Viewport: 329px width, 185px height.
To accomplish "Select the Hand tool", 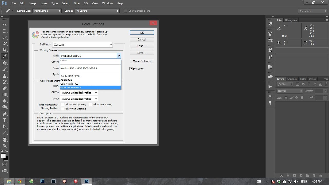I will click(x=5, y=140).
